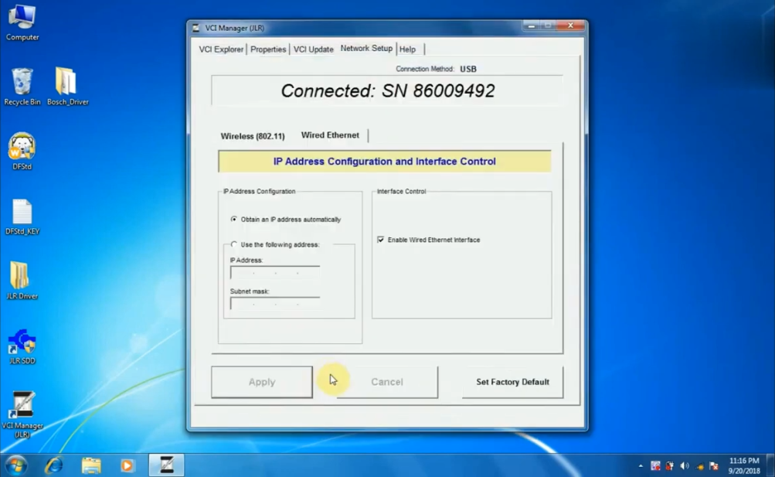The height and width of the screenshot is (477, 775).
Task: Click the Subnet mask input field
Action: coord(275,304)
